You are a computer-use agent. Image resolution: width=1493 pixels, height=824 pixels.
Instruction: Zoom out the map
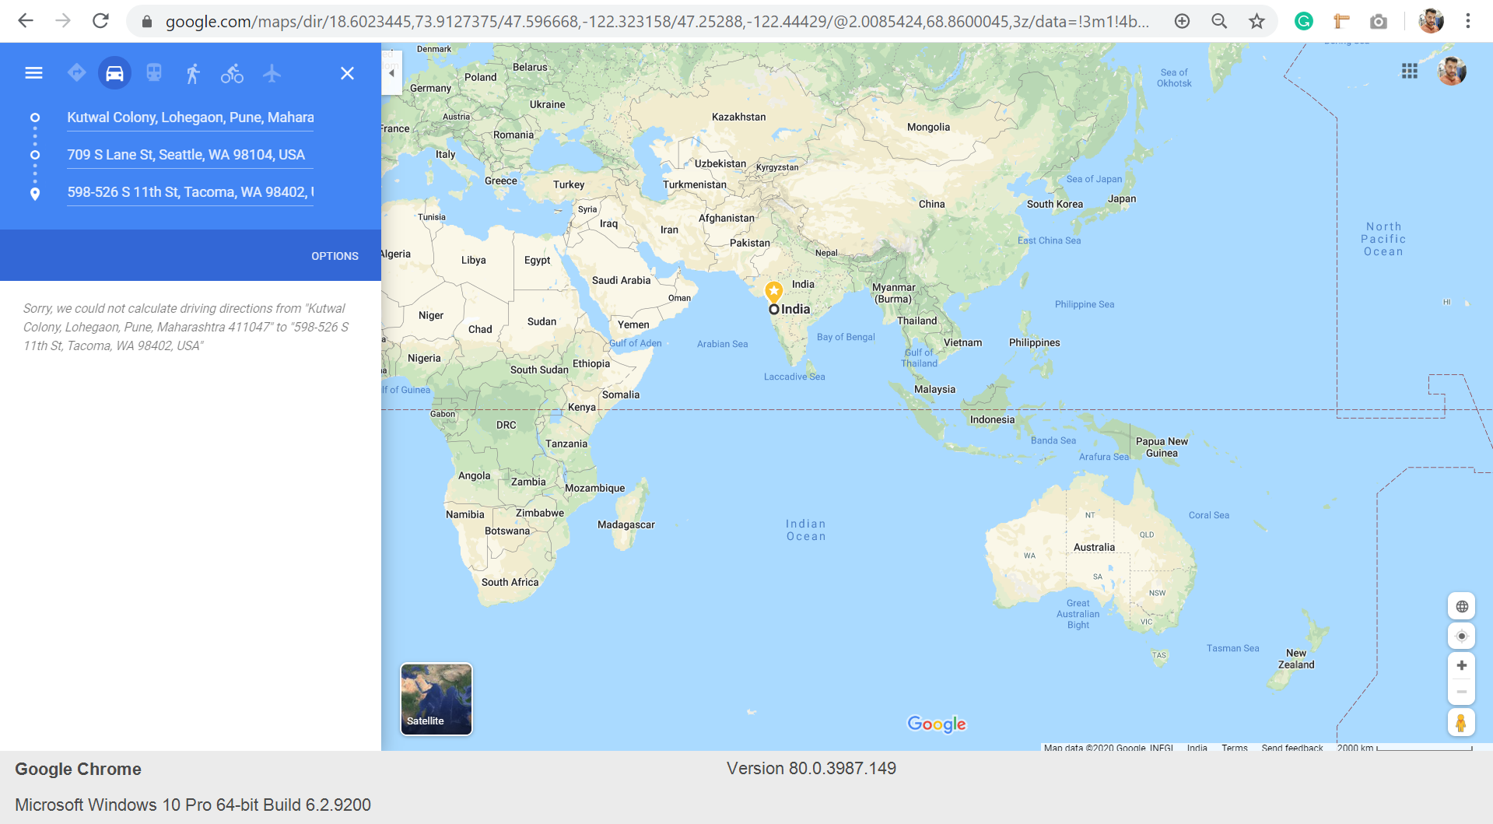1462,692
